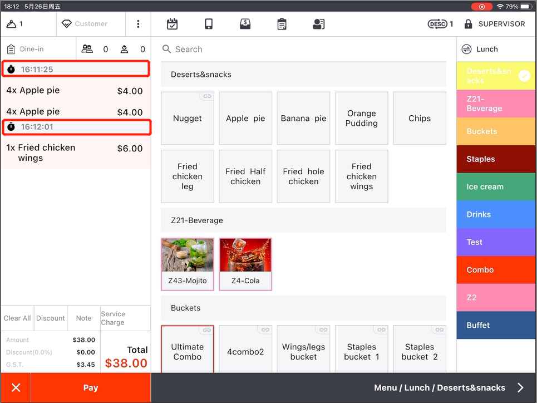This screenshot has height=403, width=537.
Task: Open the order list clipboard icon
Action: pyautogui.click(x=282, y=24)
